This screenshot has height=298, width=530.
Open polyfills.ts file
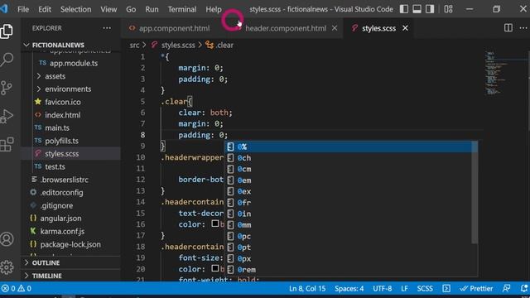pyautogui.click(x=70, y=141)
